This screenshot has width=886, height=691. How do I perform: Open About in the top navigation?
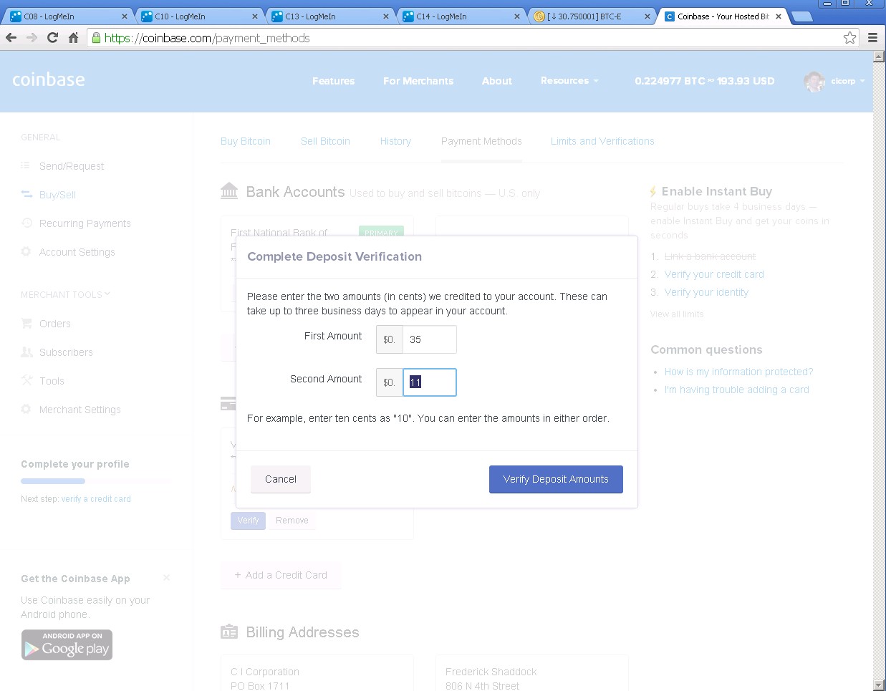click(496, 81)
